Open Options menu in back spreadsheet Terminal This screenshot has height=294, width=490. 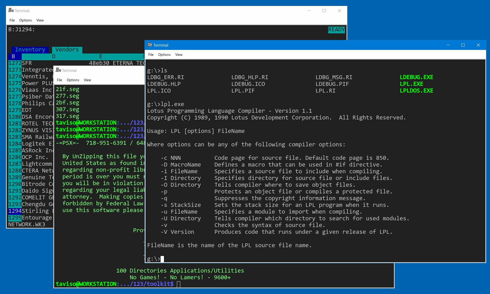25,20
